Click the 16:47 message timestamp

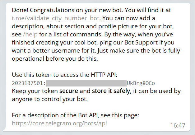(178, 125)
